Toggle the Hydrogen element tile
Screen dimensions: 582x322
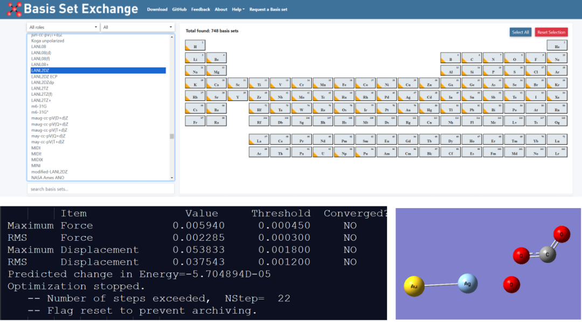195,46
